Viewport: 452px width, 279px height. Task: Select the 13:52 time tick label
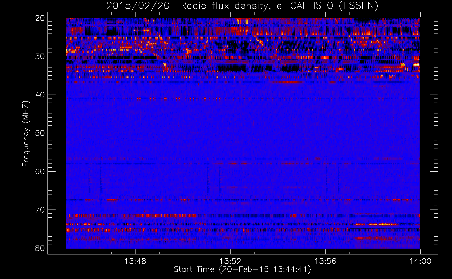click(x=230, y=261)
